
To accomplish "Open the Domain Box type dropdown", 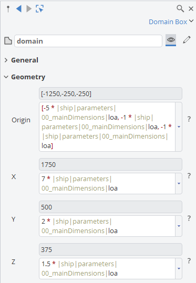I will (x=171, y=22).
